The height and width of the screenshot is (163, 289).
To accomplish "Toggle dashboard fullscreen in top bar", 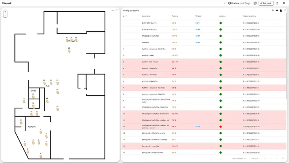I will [284, 3].
